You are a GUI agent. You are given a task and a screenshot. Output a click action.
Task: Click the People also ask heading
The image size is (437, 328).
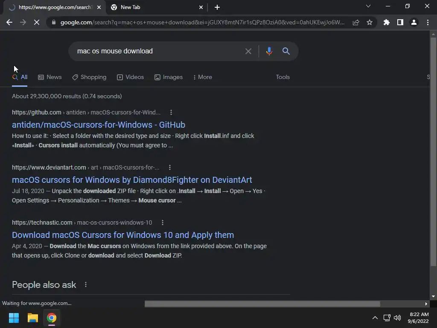coord(44,285)
